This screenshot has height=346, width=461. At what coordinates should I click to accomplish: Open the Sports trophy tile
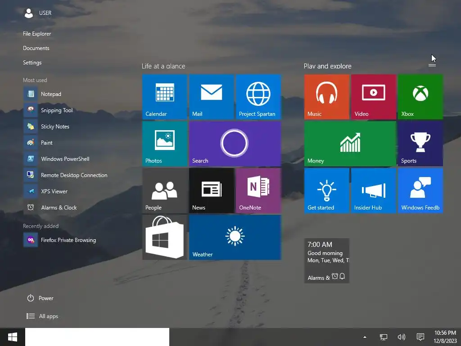click(x=420, y=144)
